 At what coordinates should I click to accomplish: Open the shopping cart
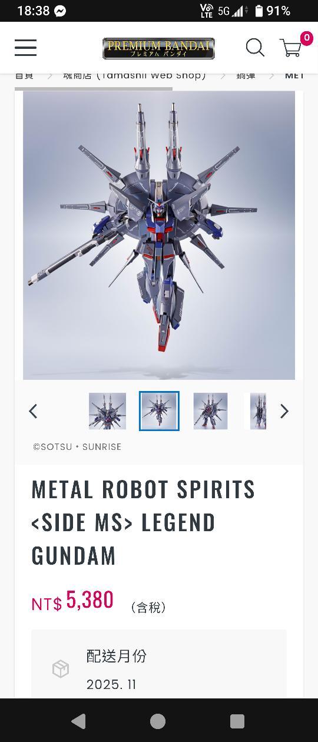click(290, 48)
